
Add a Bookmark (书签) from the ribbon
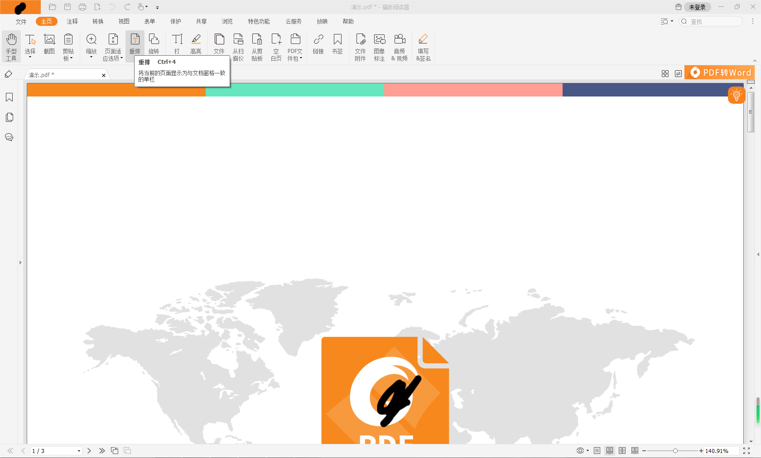(337, 44)
